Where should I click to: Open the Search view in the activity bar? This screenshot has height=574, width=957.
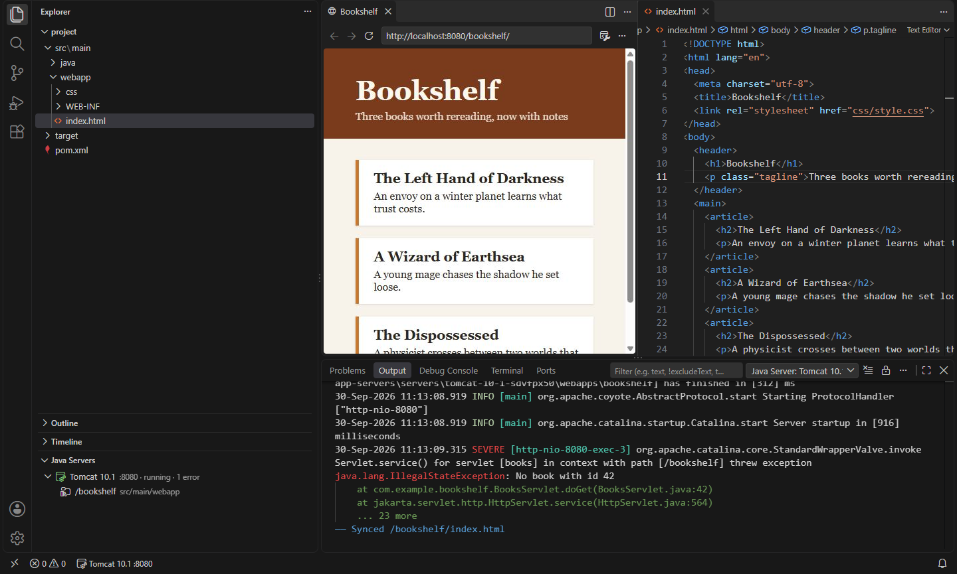(x=17, y=44)
